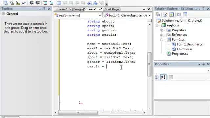Select Form1.resx file
The width and height of the screenshot is (210, 118).
pyautogui.click(x=184, y=49)
